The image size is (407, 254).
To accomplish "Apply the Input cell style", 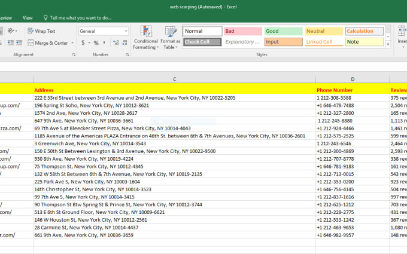I will click(284, 42).
